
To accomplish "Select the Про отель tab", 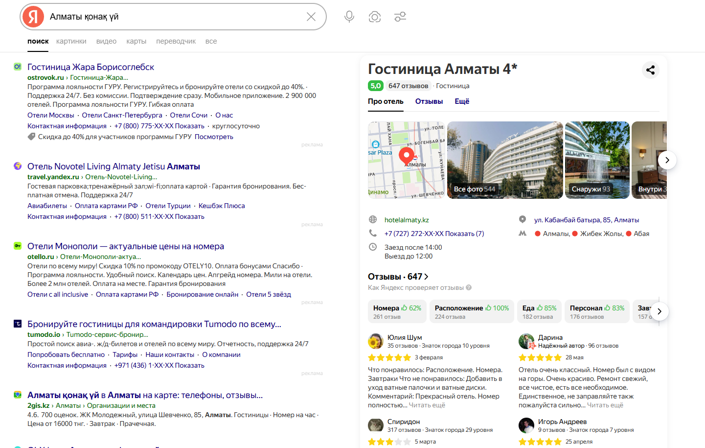I will pos(386,101).
